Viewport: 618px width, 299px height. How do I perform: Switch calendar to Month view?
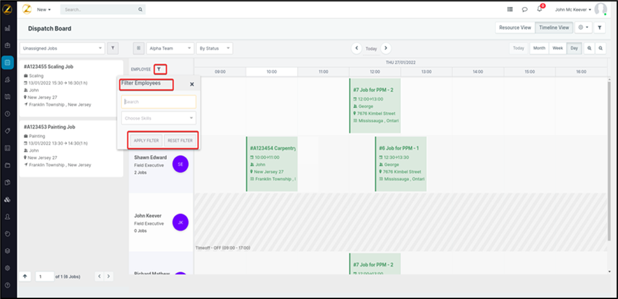(x=539, y=48)
